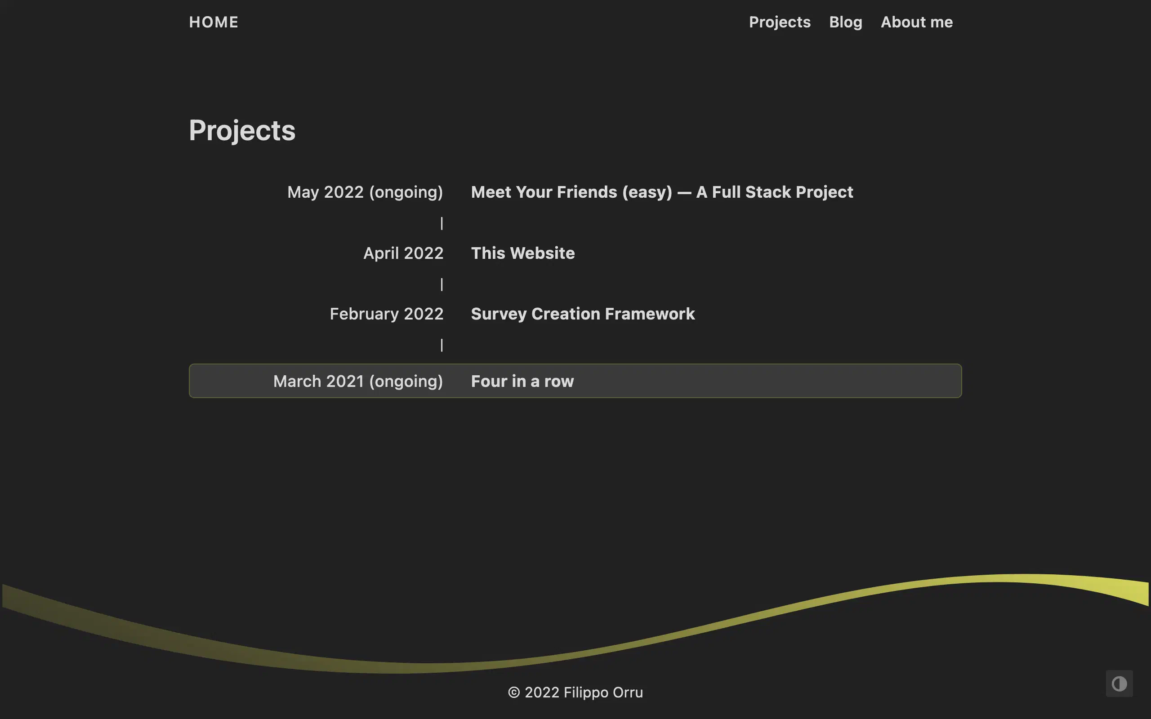Click the copyright symbol in the footer
The width and height of the screenshot is (1151, 719).
coord(513,692)
